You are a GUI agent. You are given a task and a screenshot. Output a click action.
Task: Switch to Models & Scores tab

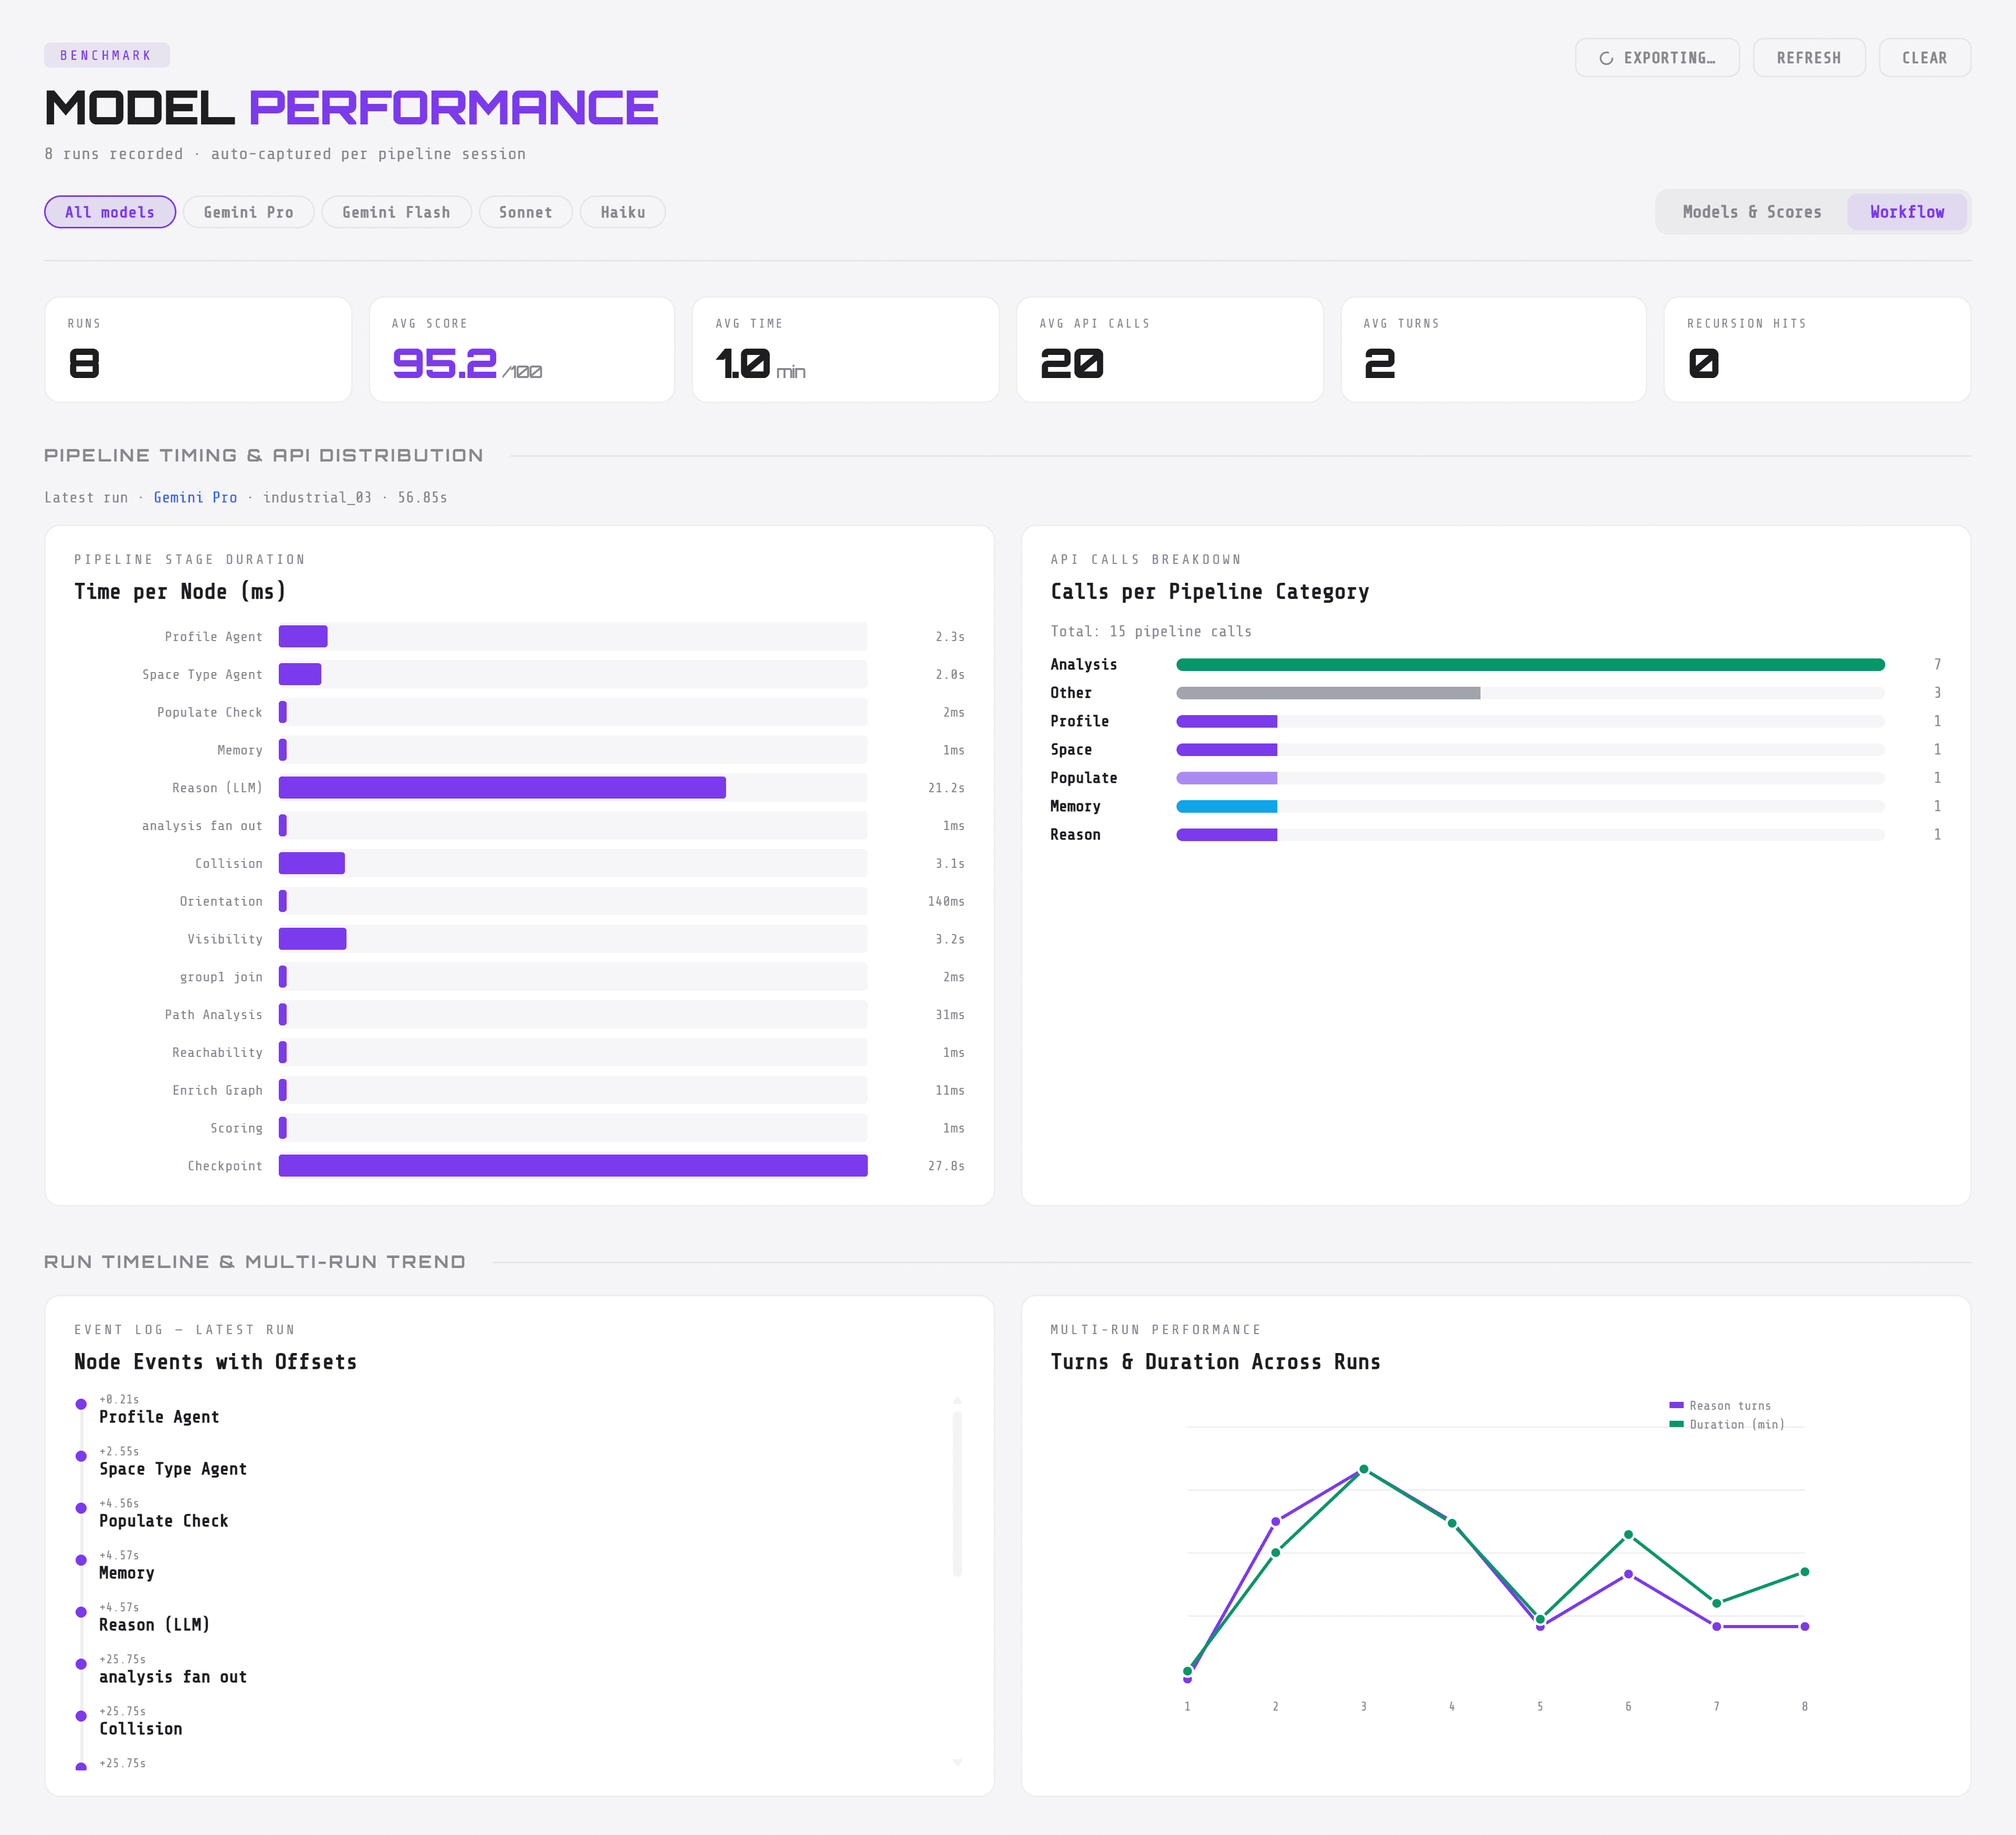point(1752,212)
